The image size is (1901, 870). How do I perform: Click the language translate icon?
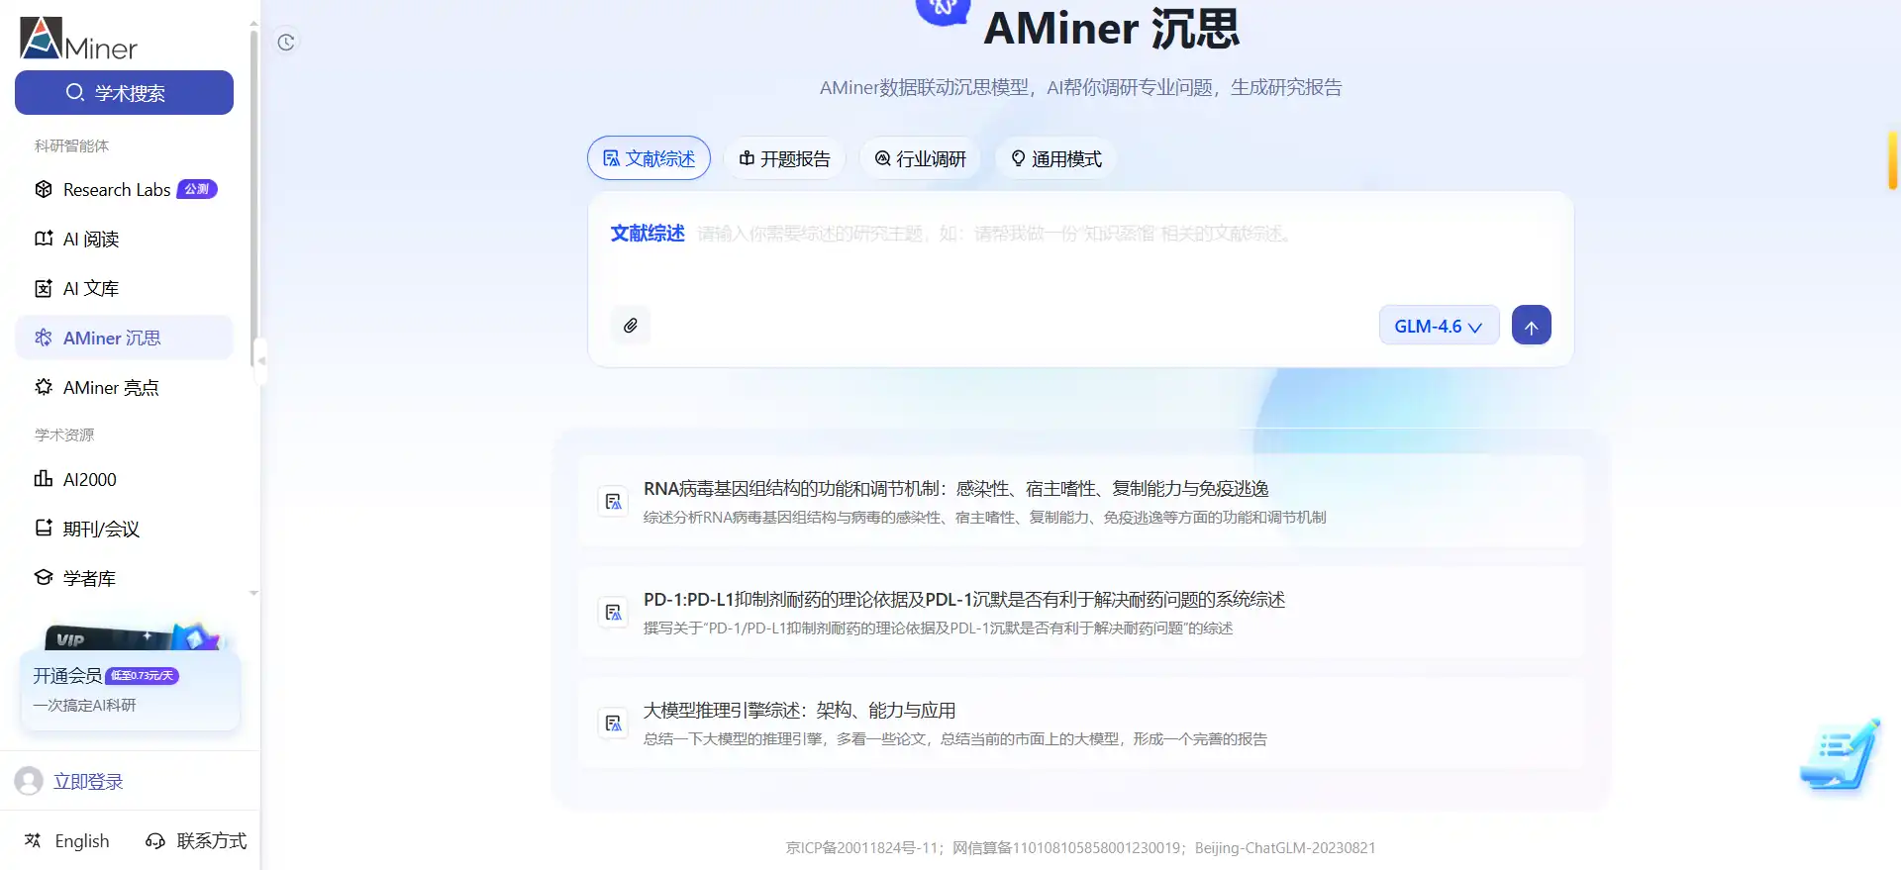click(33, 840)
